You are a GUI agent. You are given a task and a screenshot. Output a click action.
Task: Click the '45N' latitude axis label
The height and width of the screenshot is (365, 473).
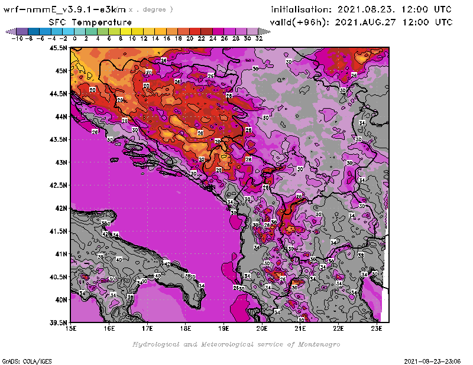(x=61, y=71)
